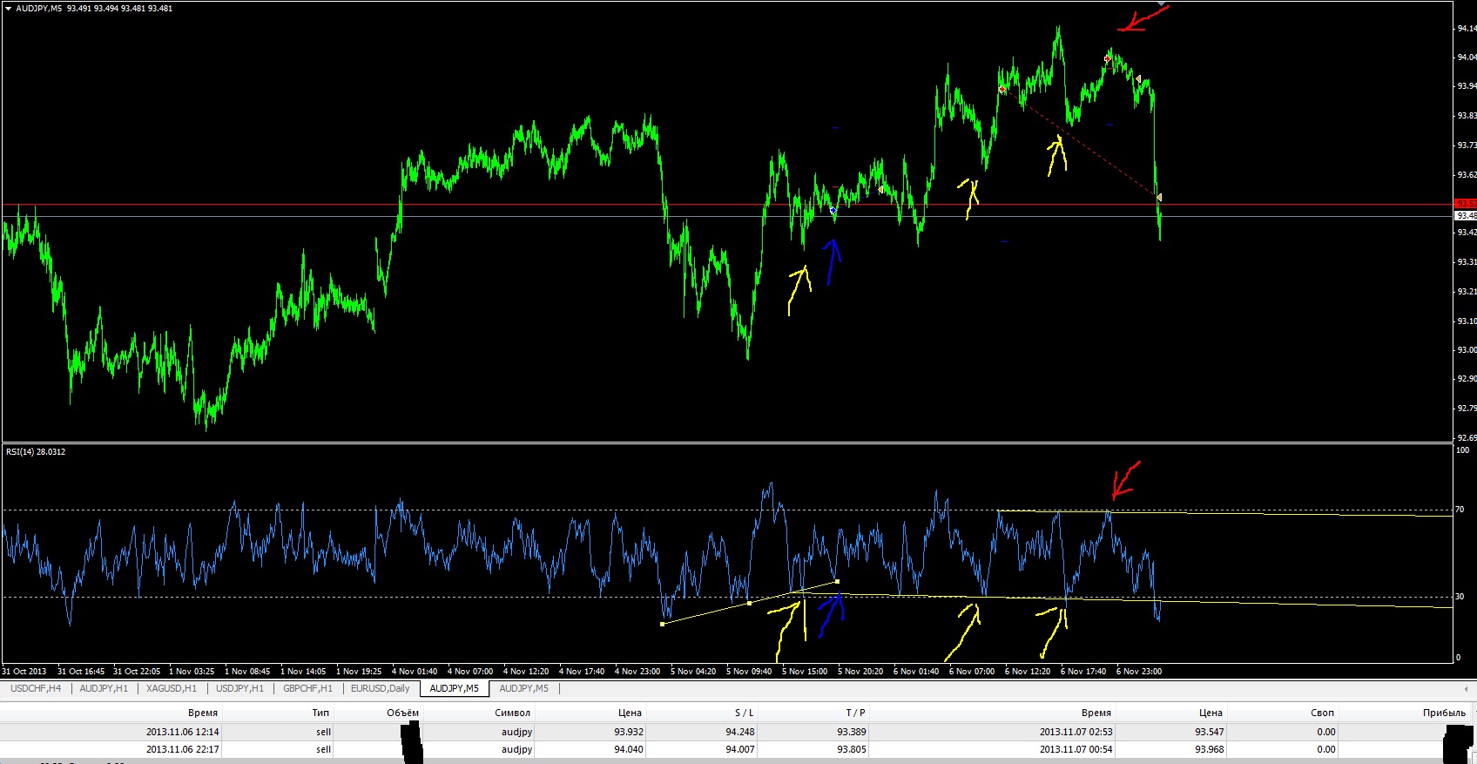The width and height of the screenshot is (1477, 764).
Task: Click the red 93.5 price level tag
Action: pyautogui.click(x=1466, y=204)
